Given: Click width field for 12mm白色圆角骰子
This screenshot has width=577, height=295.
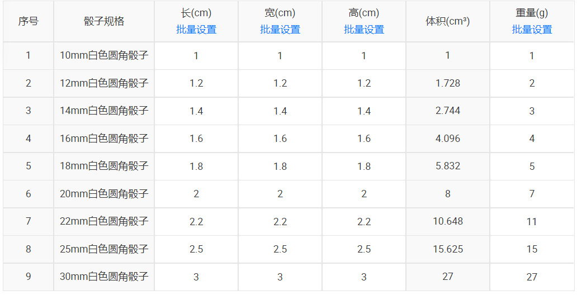Looking at the screenshot, I should coord(280,83).
